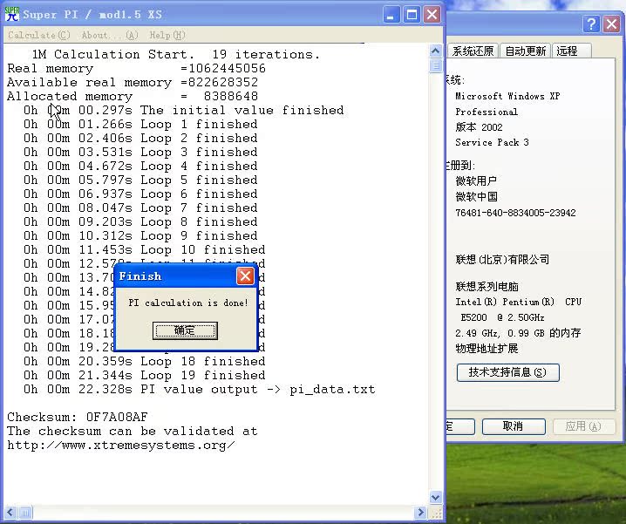The height and width of the screenshot is (524, 626).
Task: Click the vertical scrollbar down arrow
Action: pyautogui.click(x=435, y=496)
